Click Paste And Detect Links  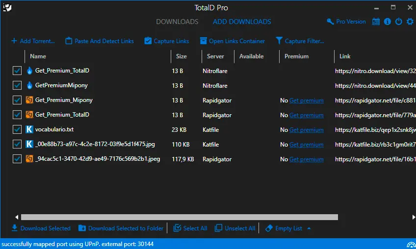pos(100,41)
